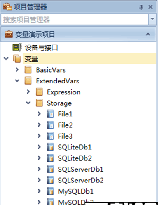
Task: Click the briefcase icon beside 变量演示项目
Action: [x=9, y=34]
